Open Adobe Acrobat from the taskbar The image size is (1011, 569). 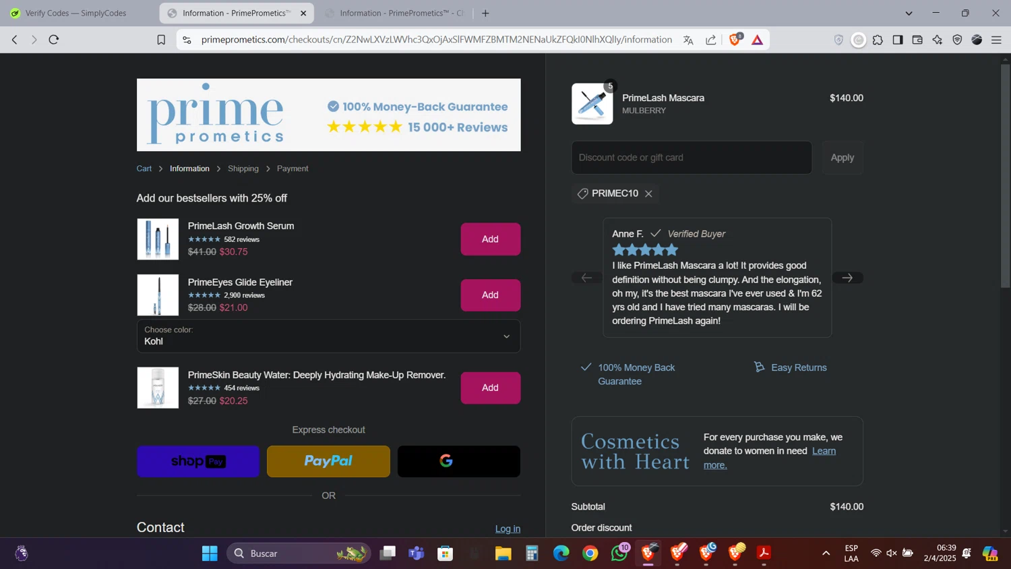(764, 553)
